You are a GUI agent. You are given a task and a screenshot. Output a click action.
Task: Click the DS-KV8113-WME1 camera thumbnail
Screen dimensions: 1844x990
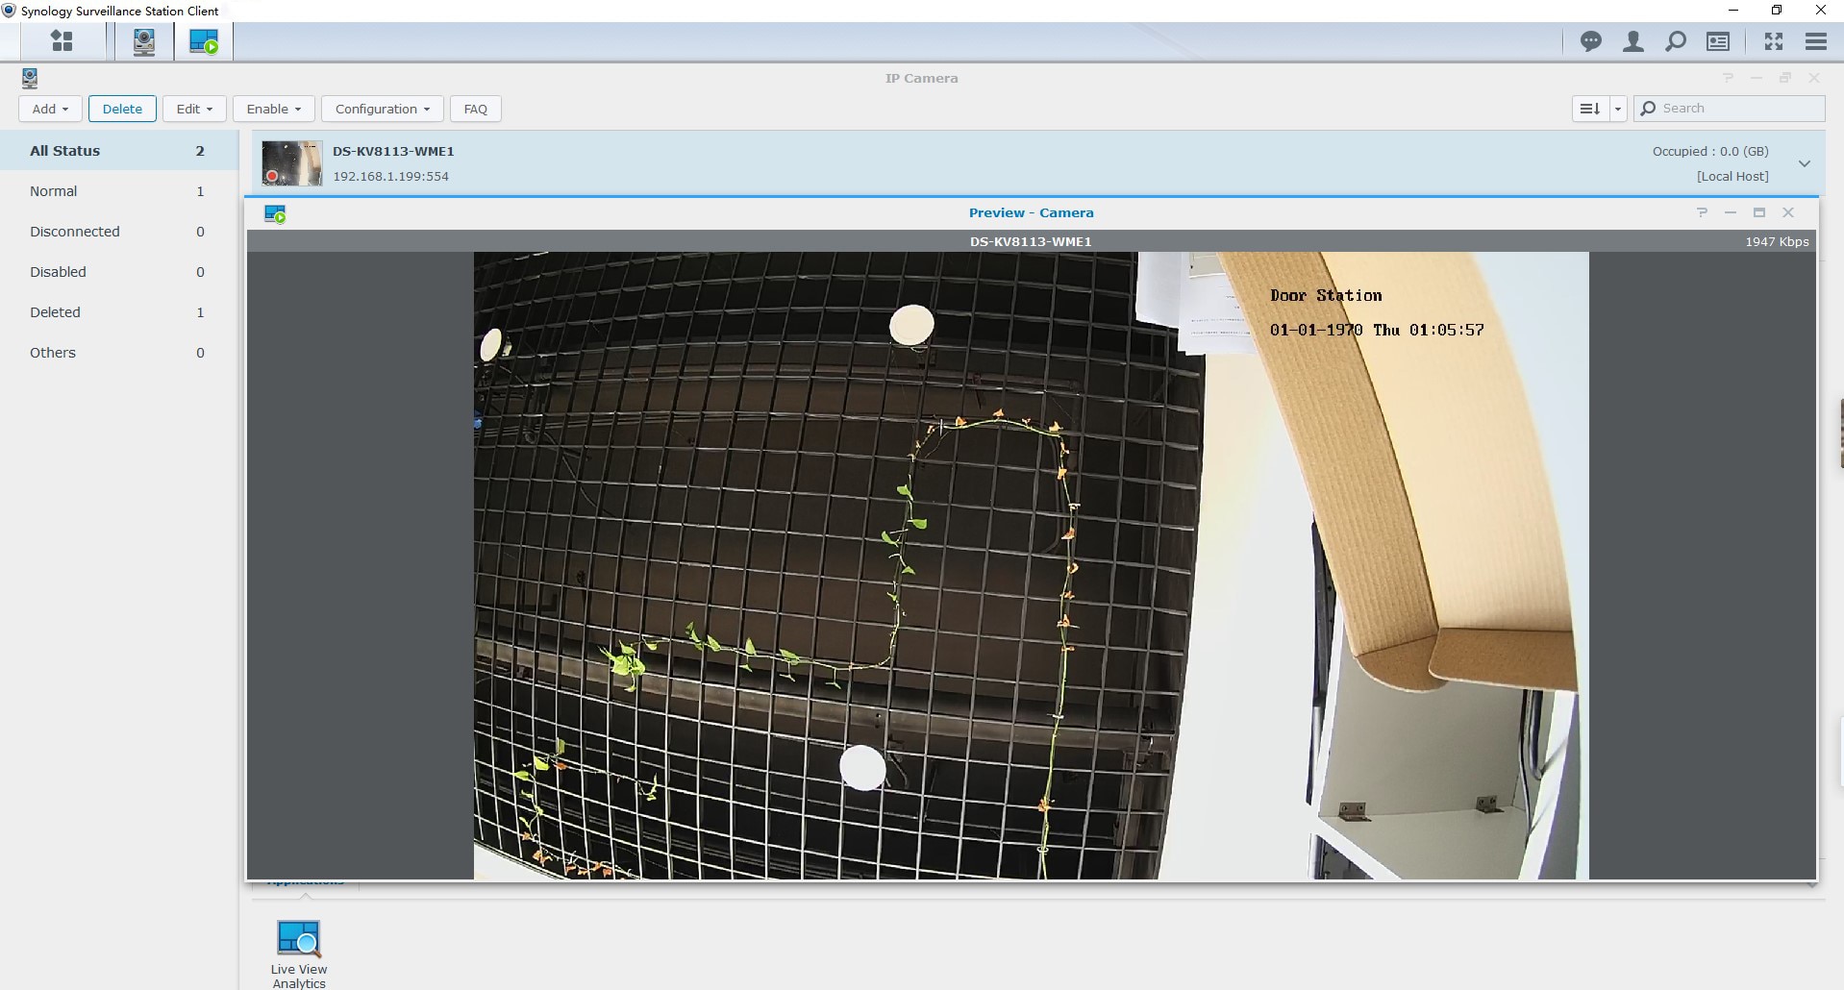coord(292,163)
